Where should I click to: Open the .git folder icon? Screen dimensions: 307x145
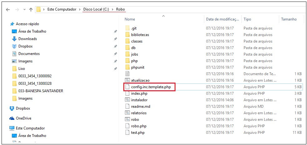click(x=127, y=28)
